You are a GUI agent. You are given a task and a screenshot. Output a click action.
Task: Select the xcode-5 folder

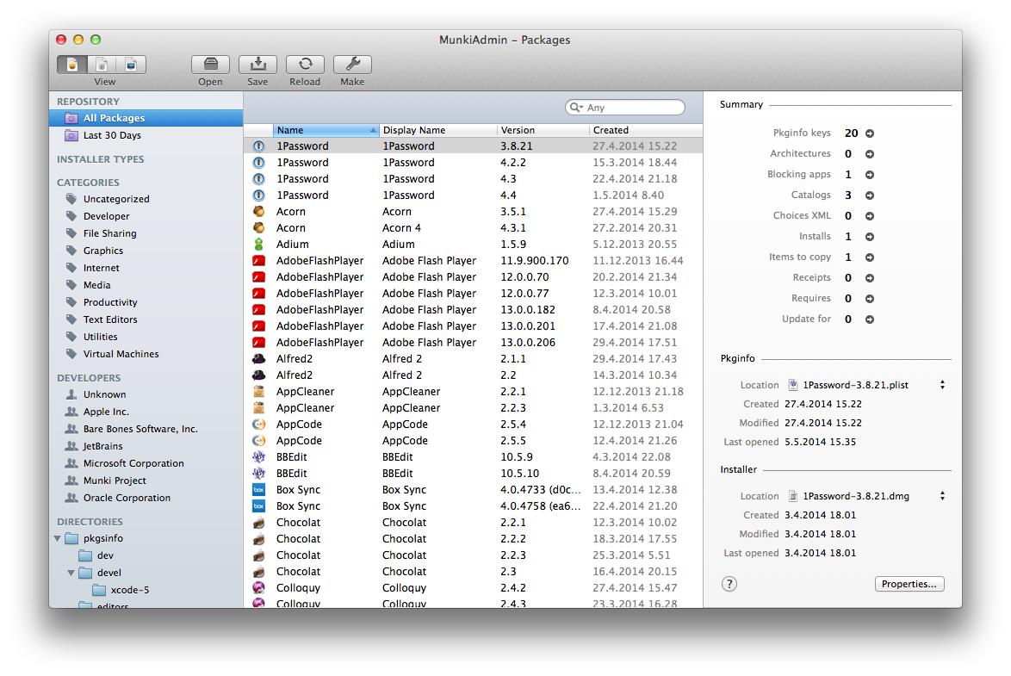[x=146, y=590]
